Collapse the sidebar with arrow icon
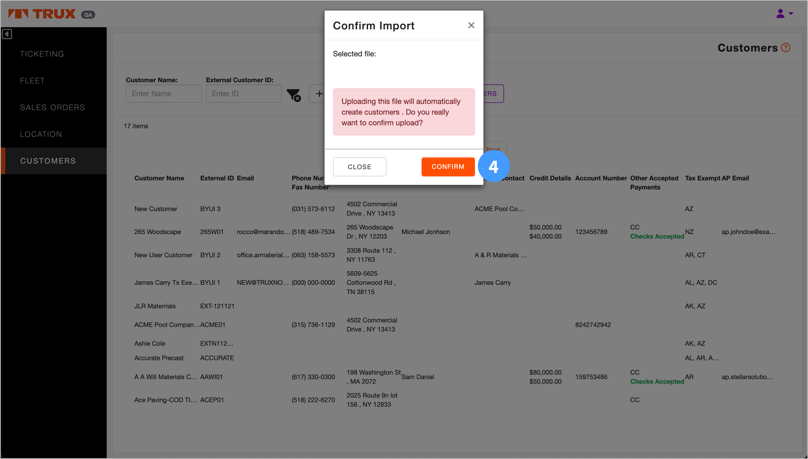 [x=7, y=34]
